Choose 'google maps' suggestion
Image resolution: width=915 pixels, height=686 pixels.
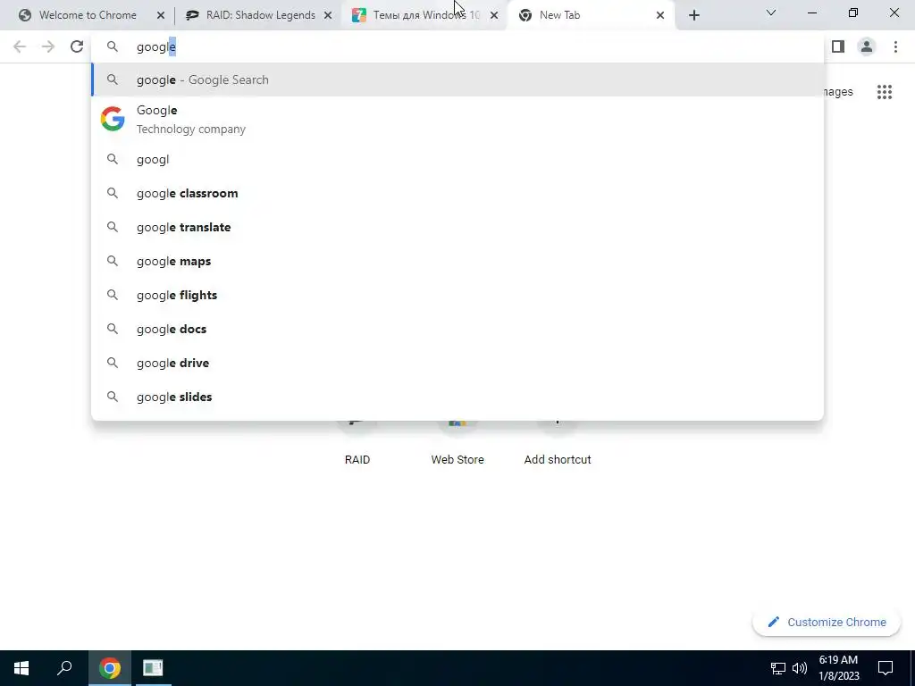(x=458, y=261)
